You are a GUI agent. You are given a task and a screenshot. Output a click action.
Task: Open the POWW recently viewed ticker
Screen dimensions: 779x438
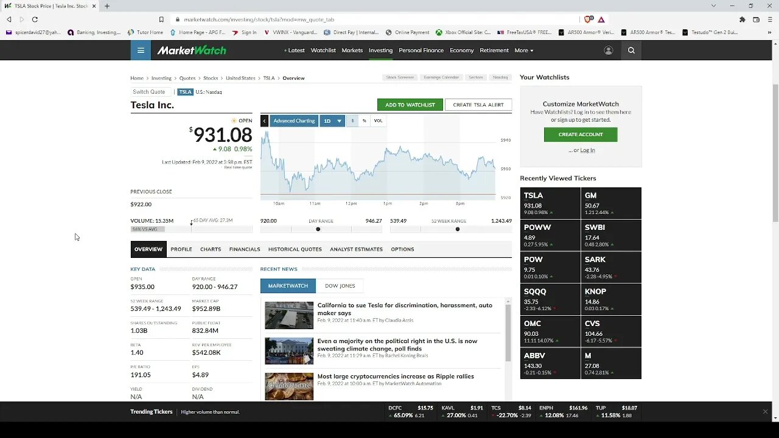[x=550, y=235]
